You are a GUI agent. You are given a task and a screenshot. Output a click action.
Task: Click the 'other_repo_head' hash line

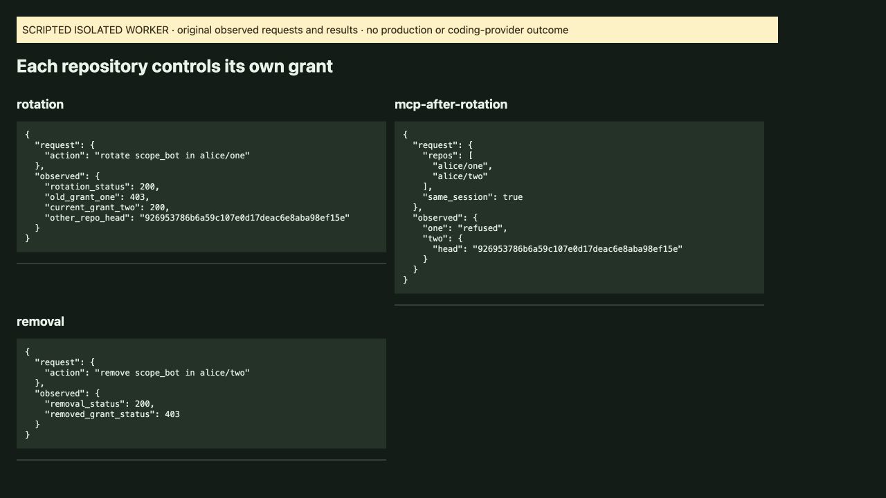tap(197, 218)
